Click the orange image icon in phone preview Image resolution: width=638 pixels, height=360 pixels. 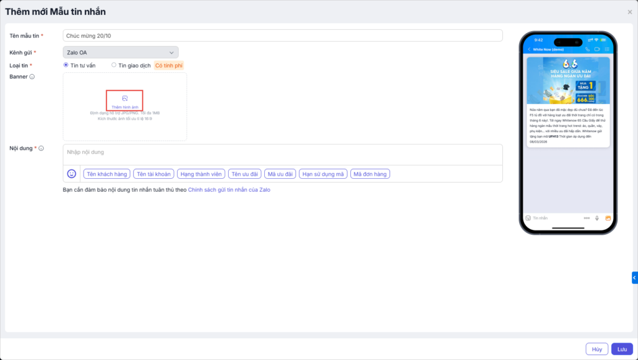[x=608, y=218]
